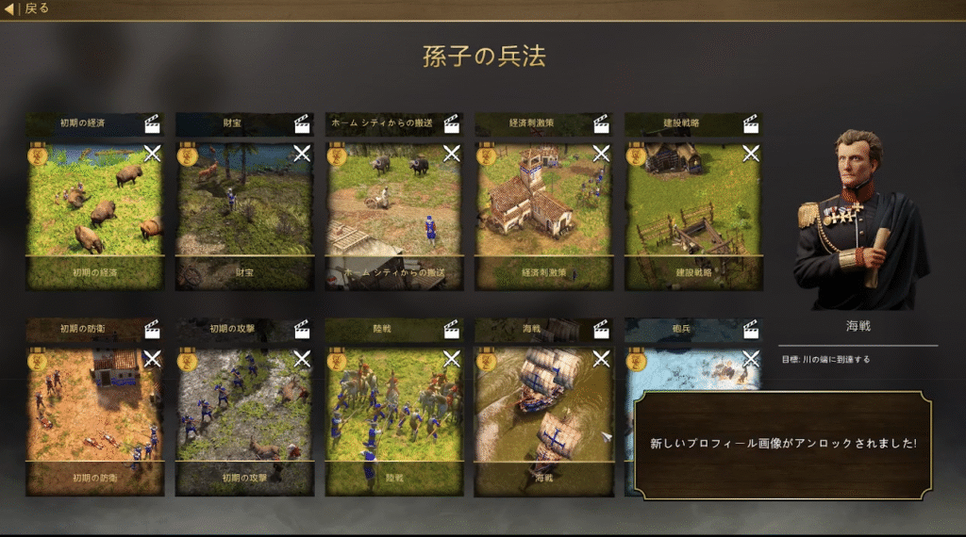This screenshot has width=966, height=537.
Task: Open the clapperboard video icon for 財宝
Action: (301, 123)
